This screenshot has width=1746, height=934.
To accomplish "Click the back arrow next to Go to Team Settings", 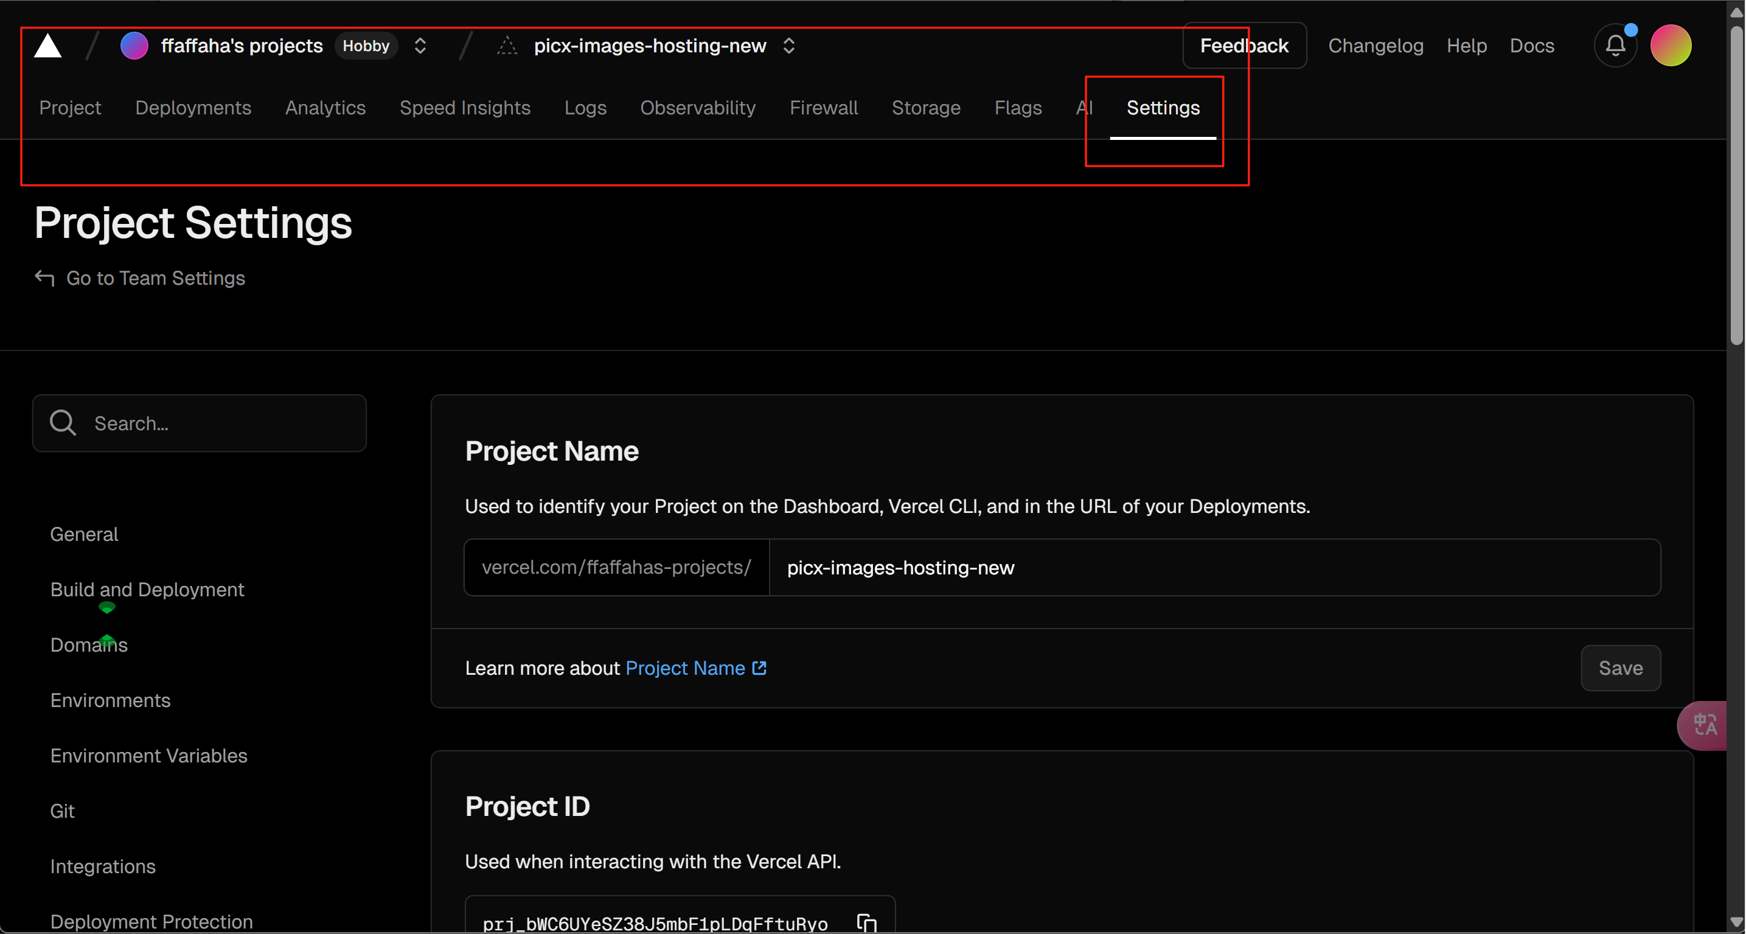I will coord(43,278).
